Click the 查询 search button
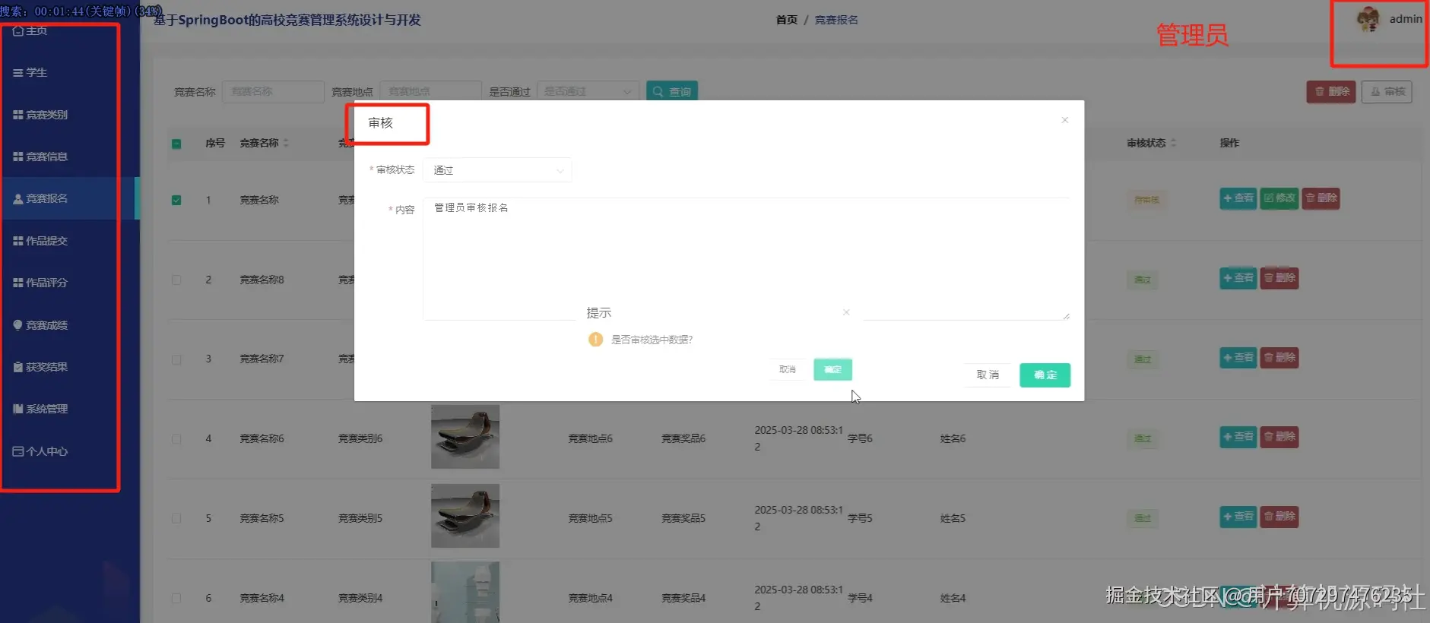1430x623 pixels. click(672, 91)
